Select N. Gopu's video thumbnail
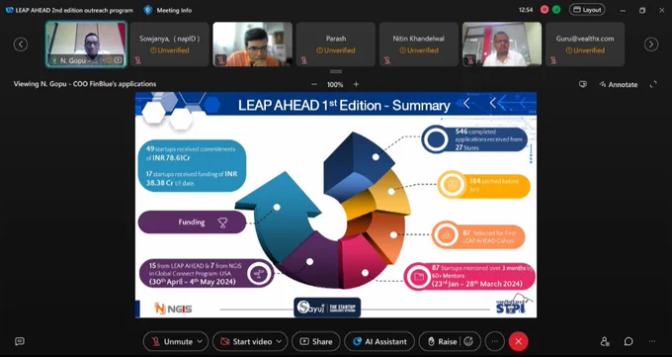This screenshot has width=672, height=357. tap(86, 45)
